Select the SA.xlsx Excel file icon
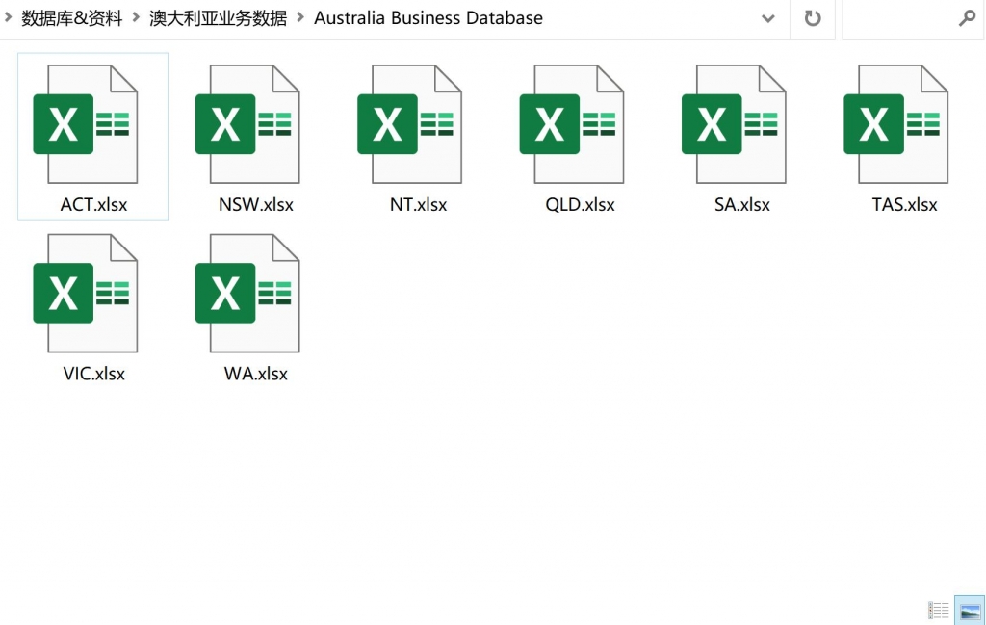 [735, 124]
